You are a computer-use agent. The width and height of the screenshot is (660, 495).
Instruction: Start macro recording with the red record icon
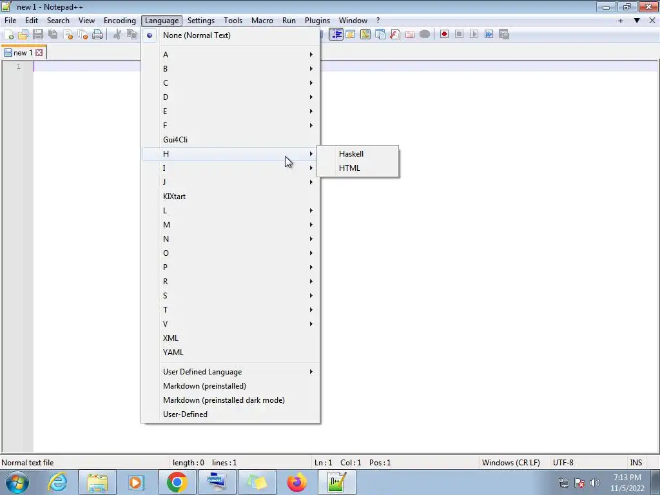(x=444, y=35)
